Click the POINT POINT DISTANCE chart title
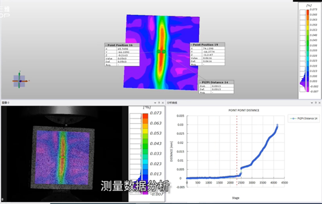The height and width of the screenshot is (204, 322). pos(244,110)
